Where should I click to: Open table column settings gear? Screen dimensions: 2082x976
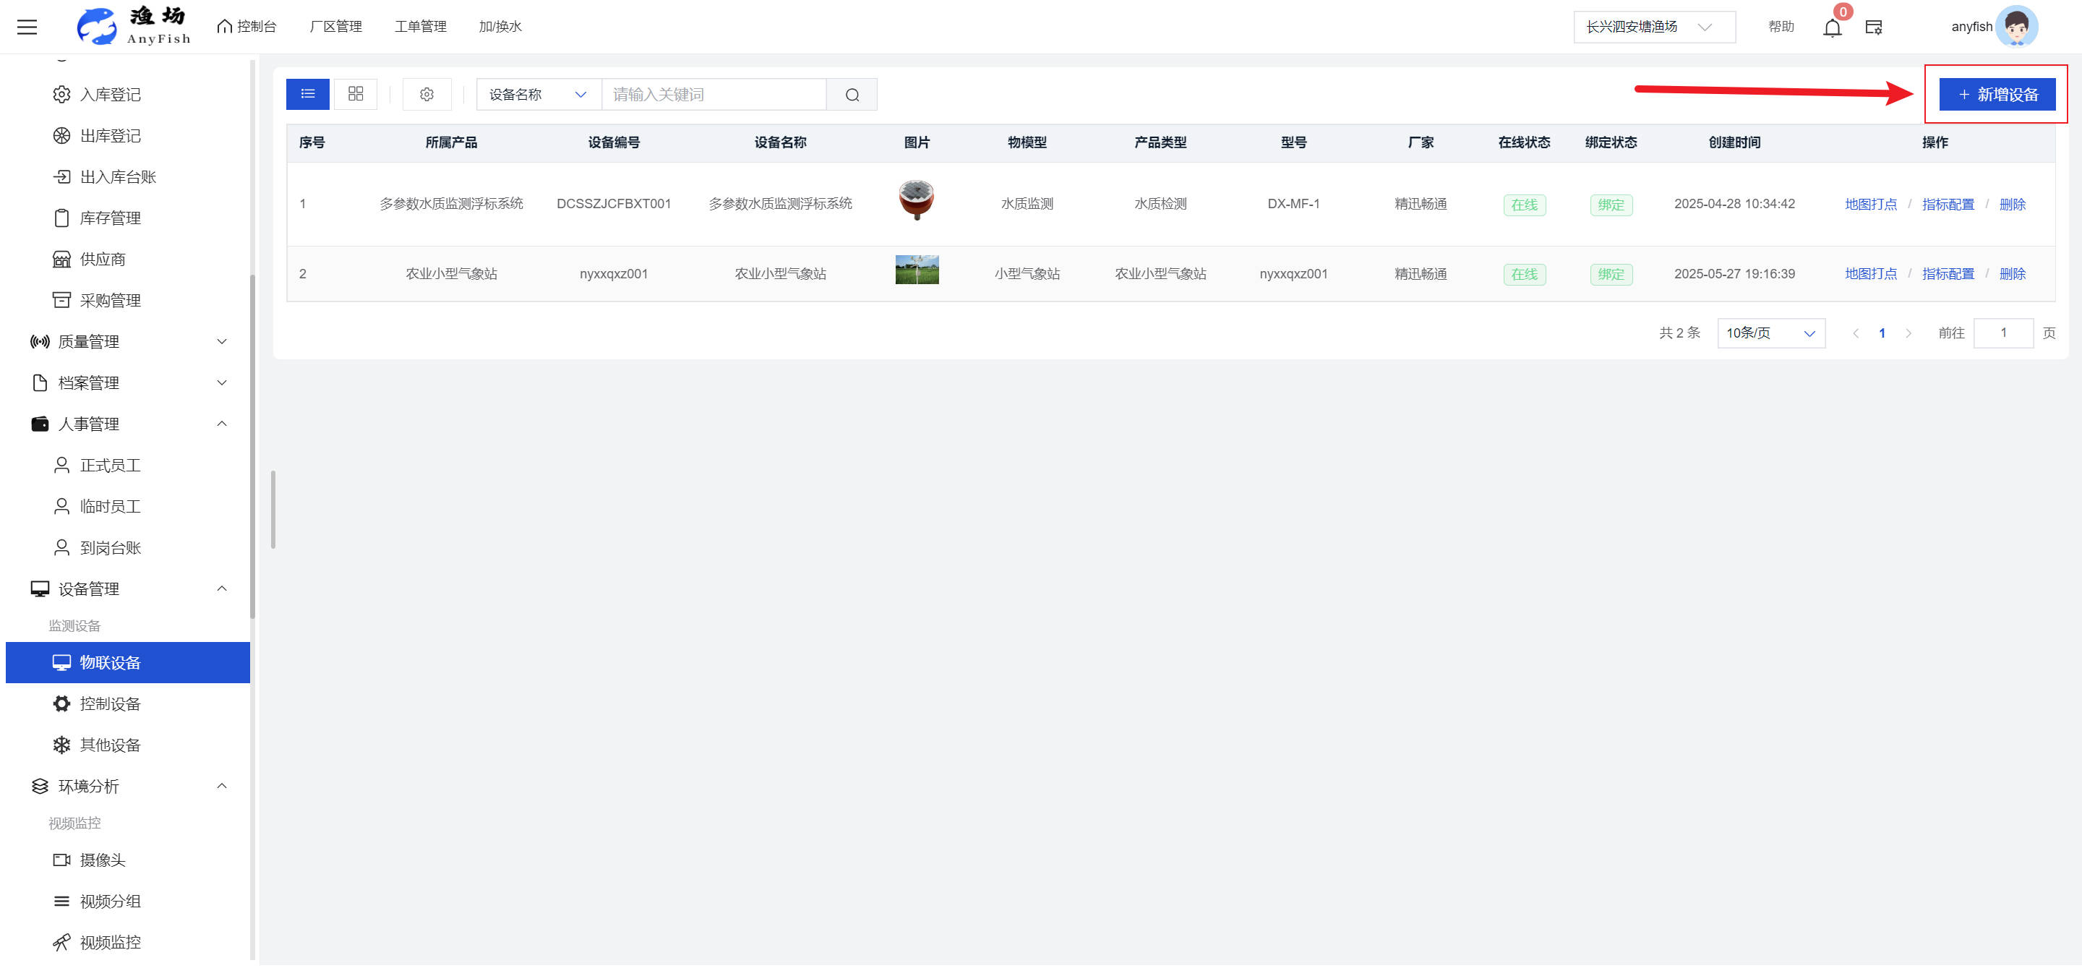click(x=427, y=95)
